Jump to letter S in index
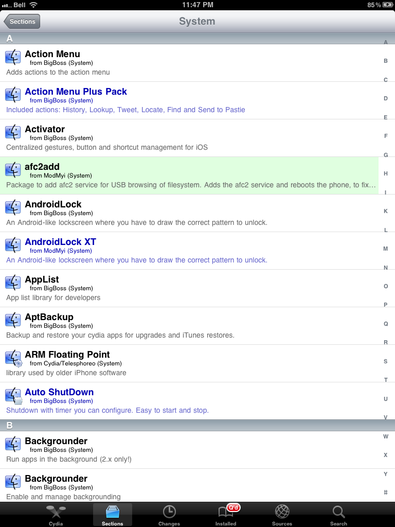The height and width of the screenshot is (527, 395). [x=386, y=361]
